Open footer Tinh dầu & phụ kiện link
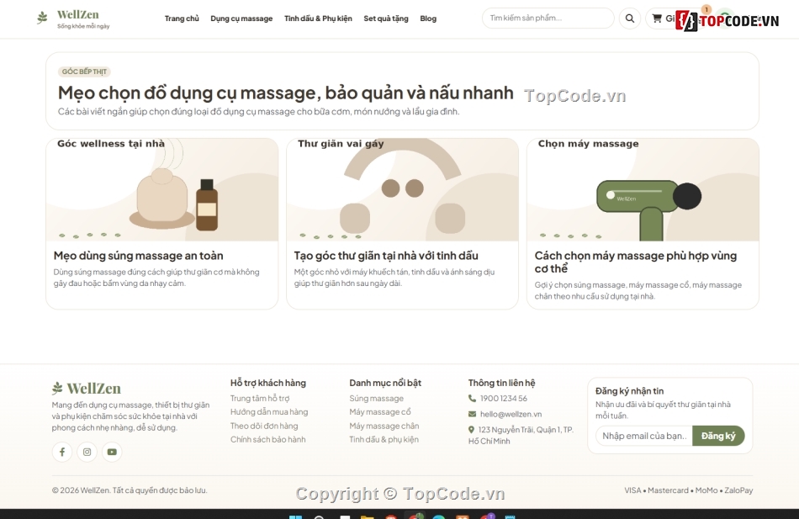Viewport: 799px width, 519px height. pos(384,439)
